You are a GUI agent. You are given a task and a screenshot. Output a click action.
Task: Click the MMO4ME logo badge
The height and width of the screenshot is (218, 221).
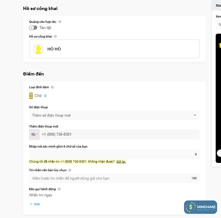point(200,207)
